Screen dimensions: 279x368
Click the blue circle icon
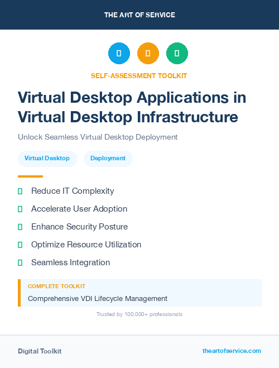(x=119, y=53)
